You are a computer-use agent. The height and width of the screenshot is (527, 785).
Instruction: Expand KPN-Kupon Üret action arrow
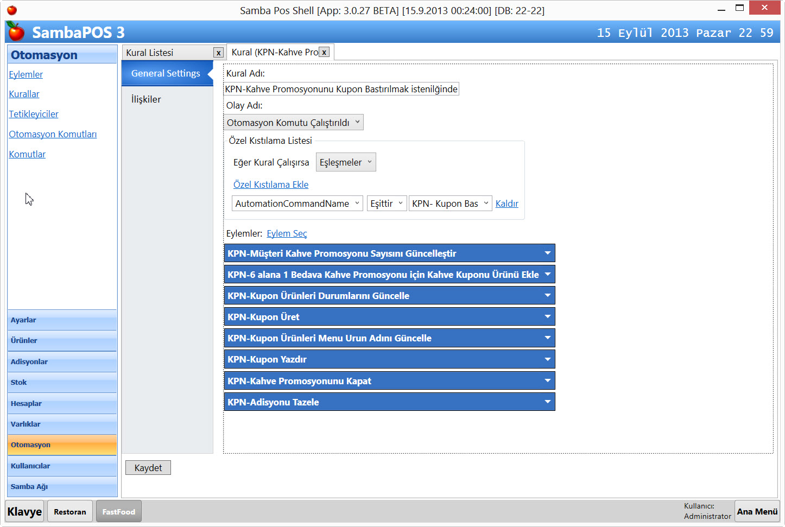(x=547, y=316)
